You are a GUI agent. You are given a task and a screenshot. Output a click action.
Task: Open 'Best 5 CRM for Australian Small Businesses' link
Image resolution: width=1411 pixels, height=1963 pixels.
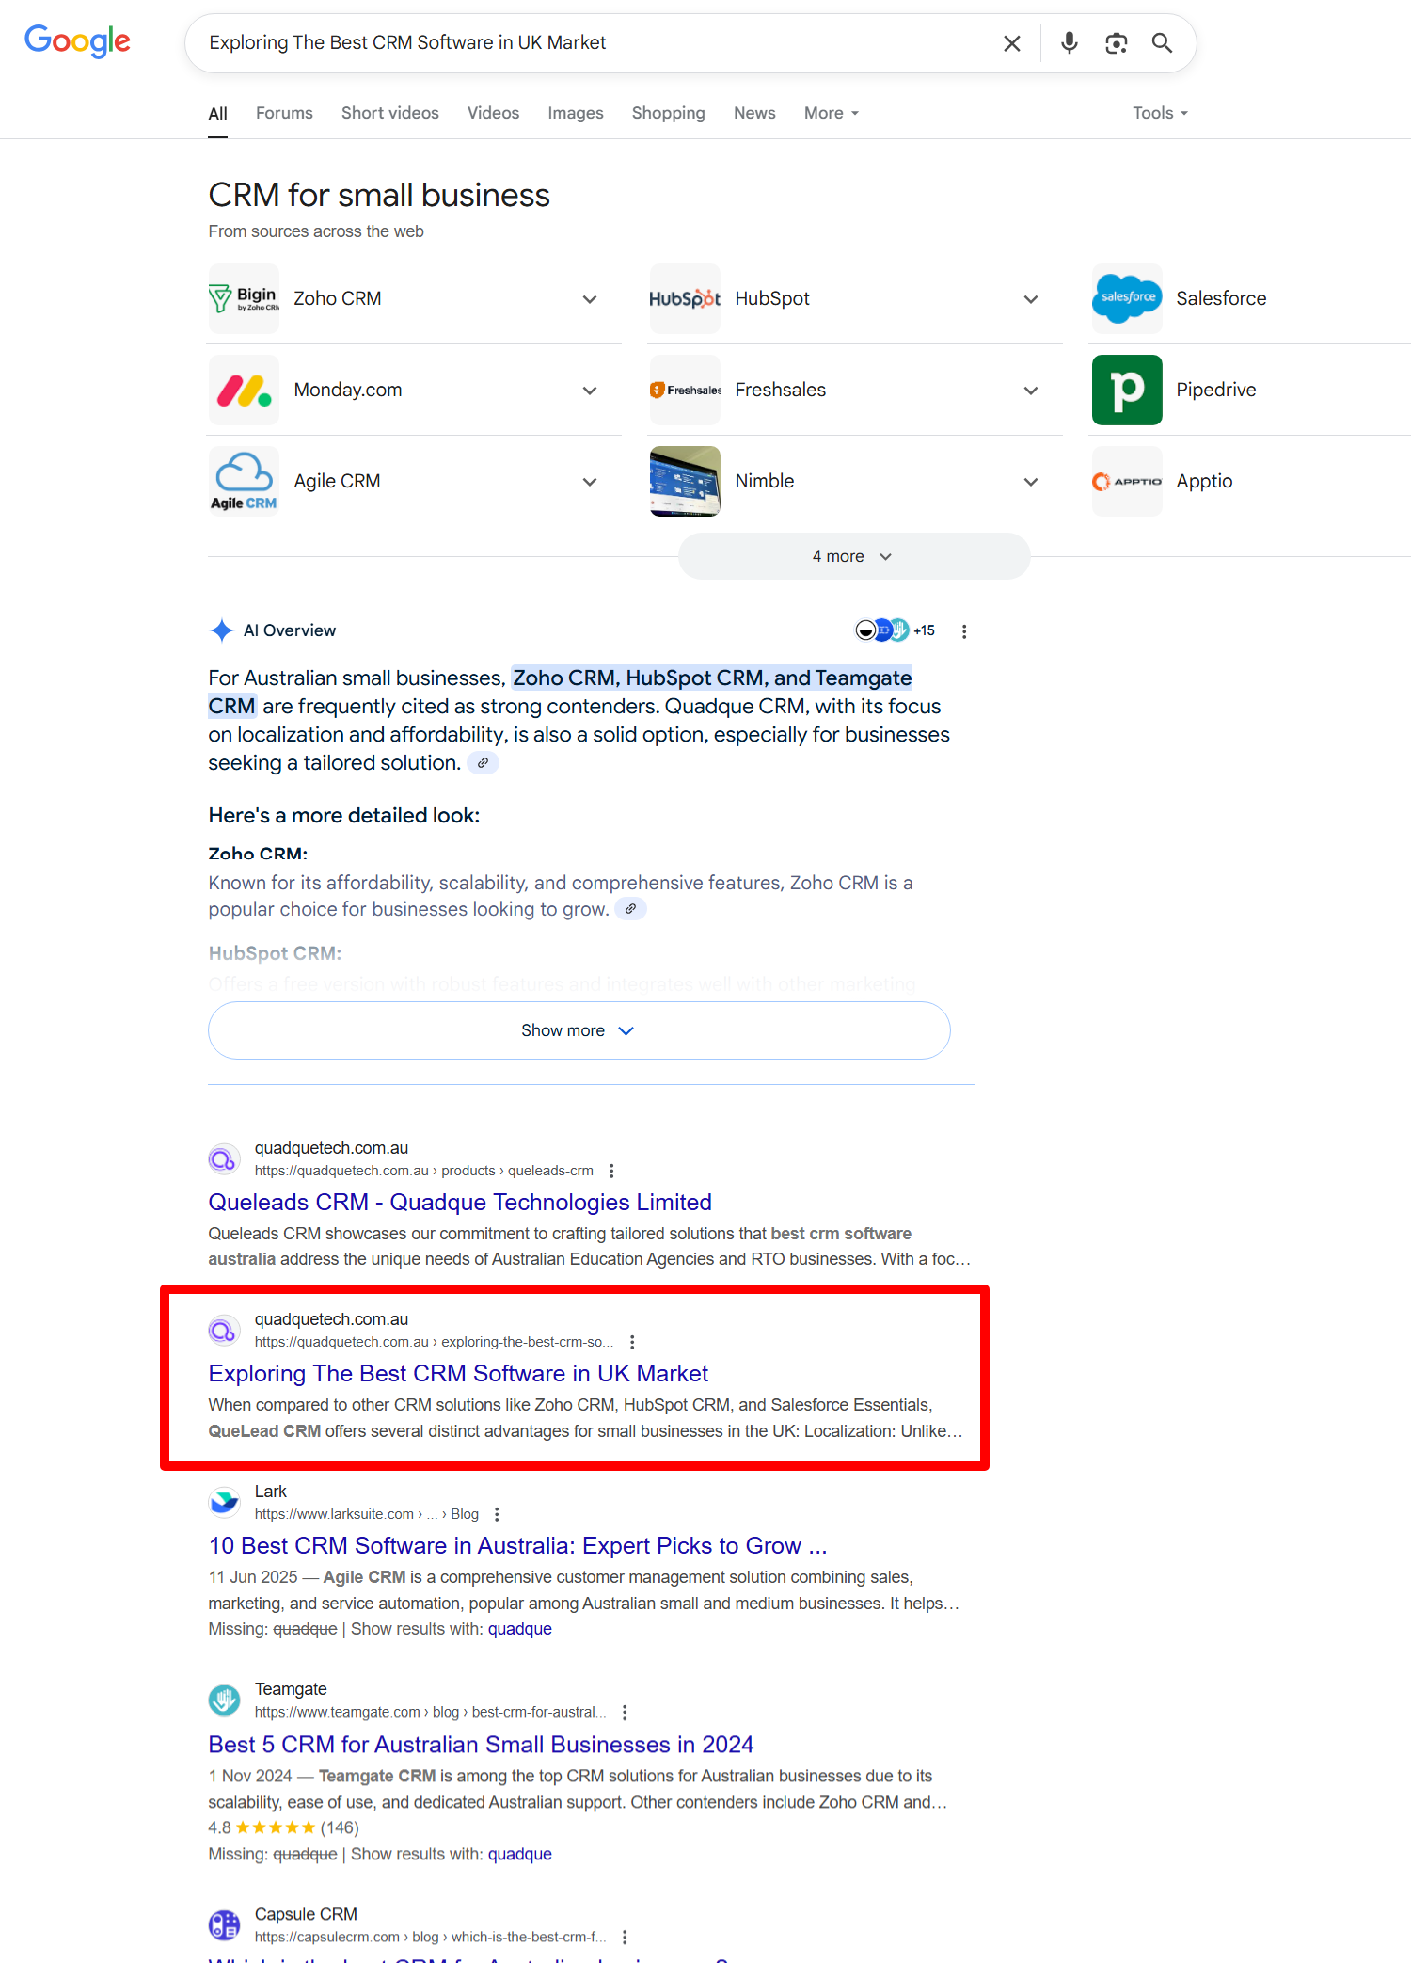(481, 1745)
